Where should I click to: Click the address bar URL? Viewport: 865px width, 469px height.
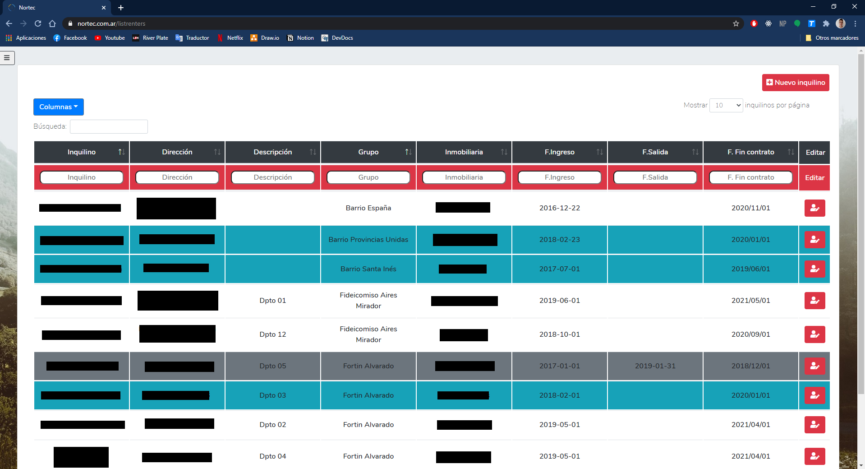(111, 23)
